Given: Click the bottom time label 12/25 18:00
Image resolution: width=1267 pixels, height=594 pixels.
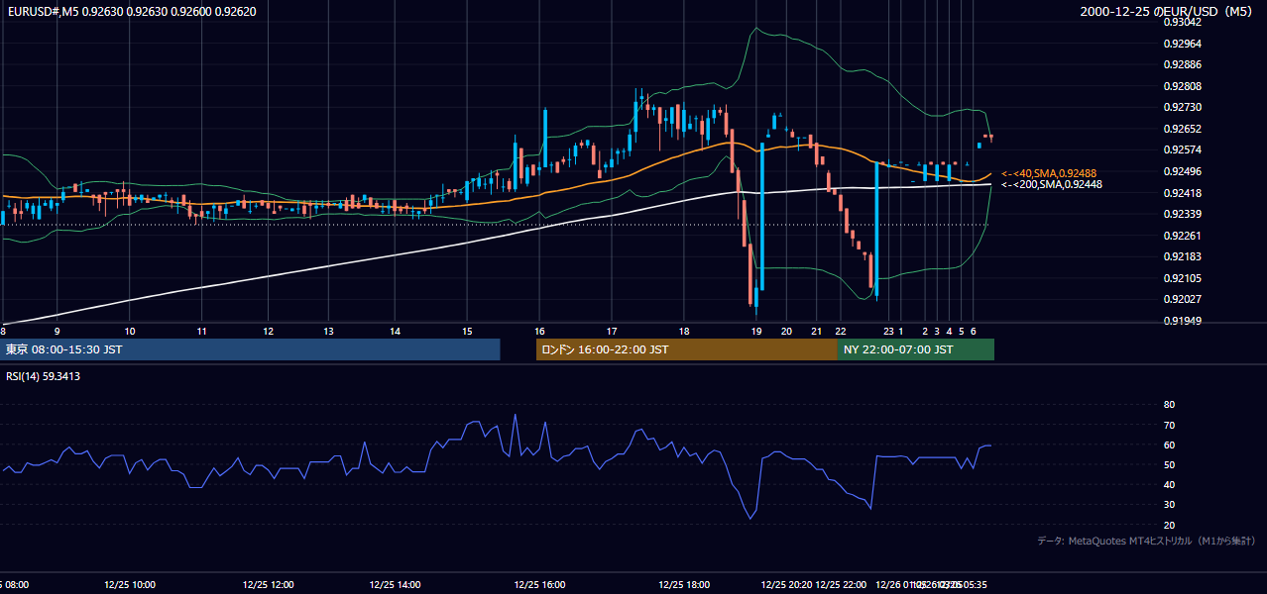Looking at the screenshot, I should [684, 584].
